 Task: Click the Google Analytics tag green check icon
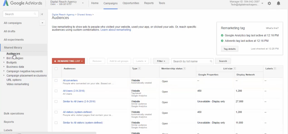222,36
